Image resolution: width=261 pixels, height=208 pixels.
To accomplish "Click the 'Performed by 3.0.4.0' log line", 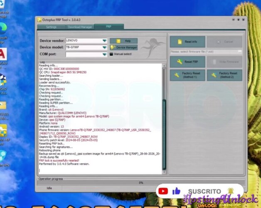I will [x=64, y=164].
